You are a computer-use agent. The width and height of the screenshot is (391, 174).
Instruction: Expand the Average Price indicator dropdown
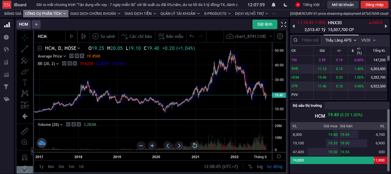(65, 56)
